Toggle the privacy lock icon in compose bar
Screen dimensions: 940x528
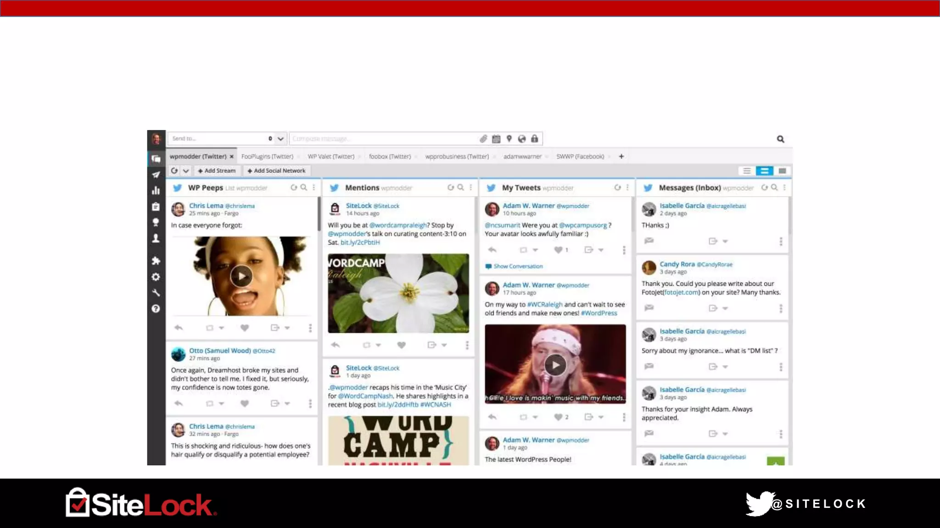[x=535, y=138]
